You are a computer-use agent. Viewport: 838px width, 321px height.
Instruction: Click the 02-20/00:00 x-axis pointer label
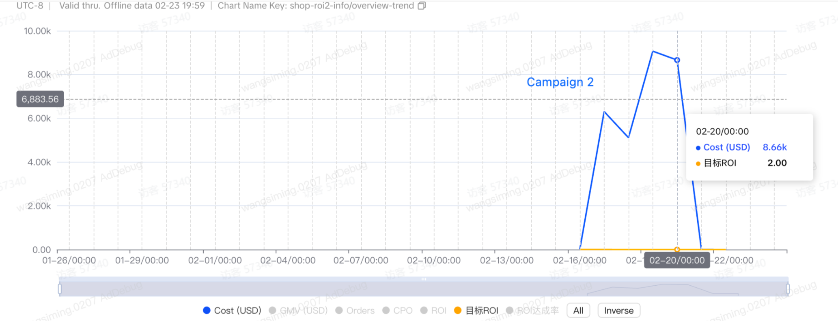677,260
